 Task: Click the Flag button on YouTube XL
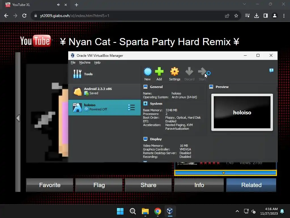(99, 185)
